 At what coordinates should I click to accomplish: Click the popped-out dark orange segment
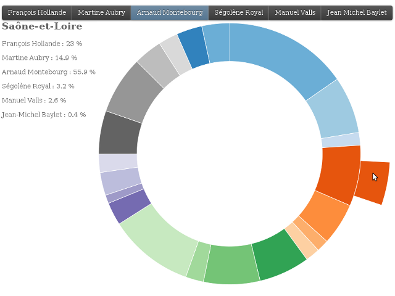tap(372, 181)
